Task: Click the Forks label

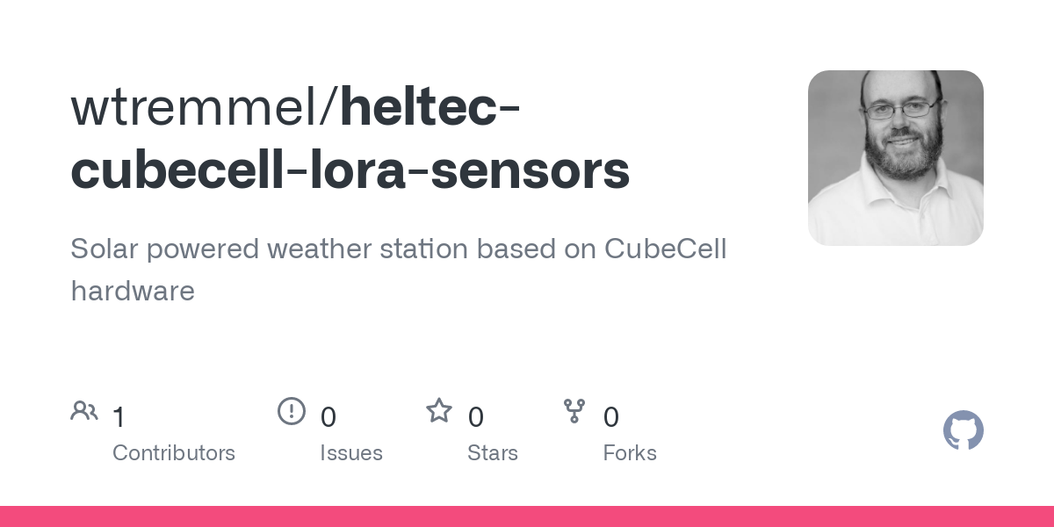Action: 630,453
